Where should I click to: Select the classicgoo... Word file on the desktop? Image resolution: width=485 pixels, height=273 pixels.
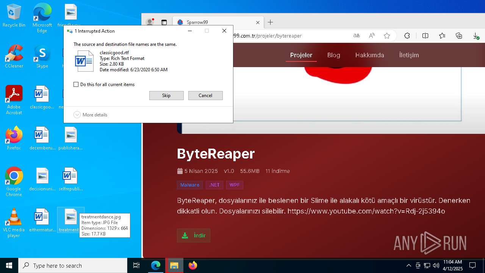[42, 97]
